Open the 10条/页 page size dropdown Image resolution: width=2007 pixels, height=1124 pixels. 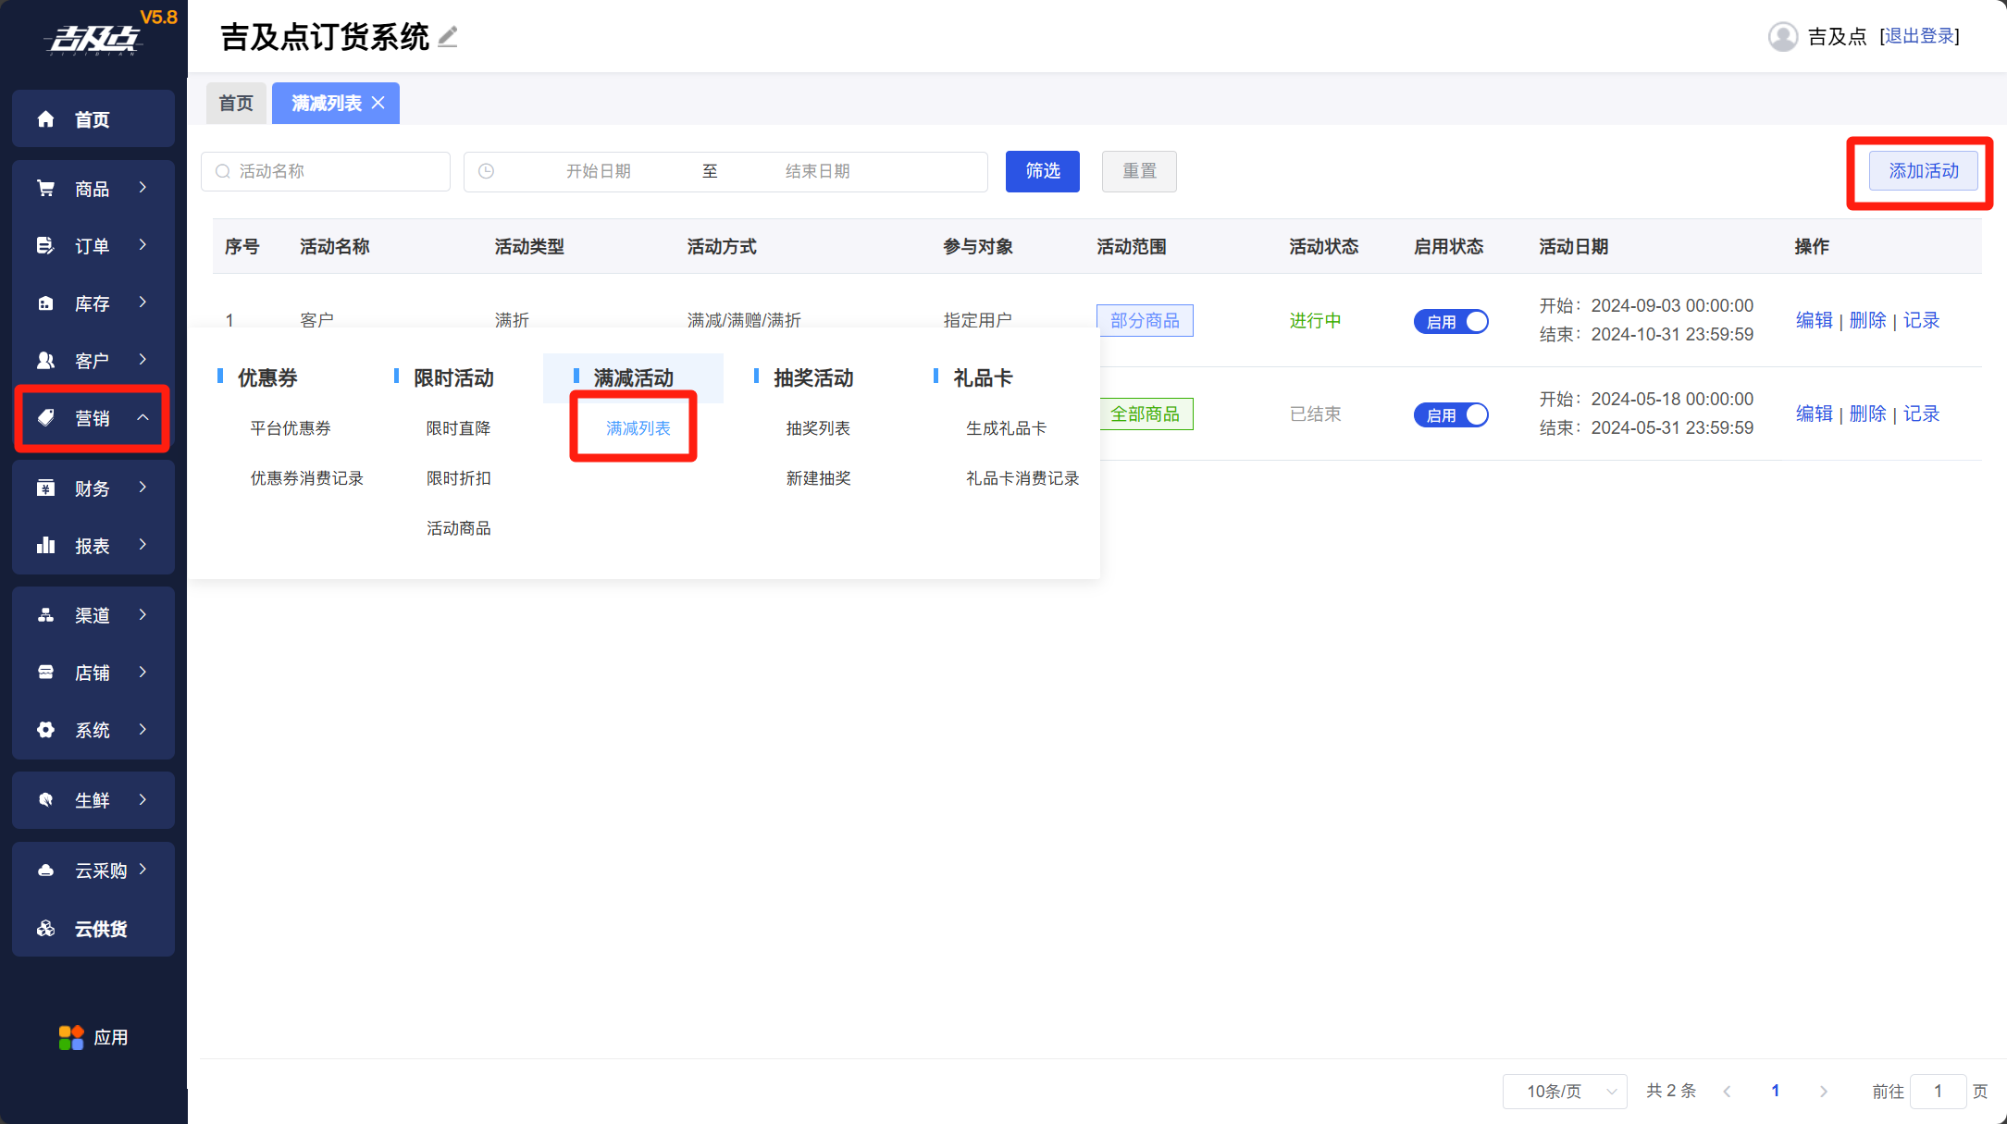pyautogui.click(x=1565, y=1092)
